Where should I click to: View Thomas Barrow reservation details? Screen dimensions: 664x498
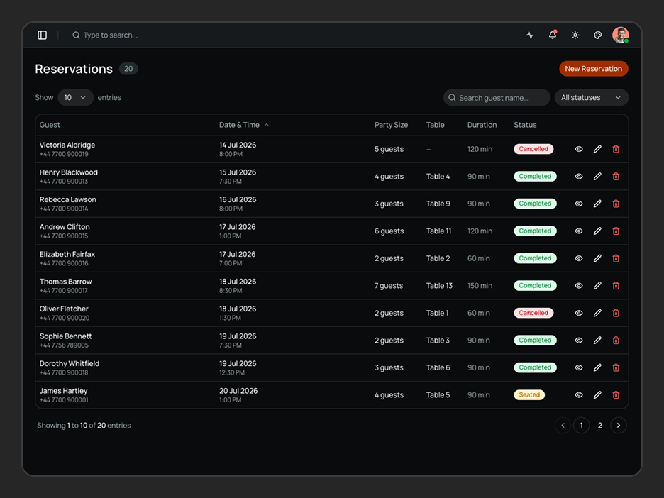click(579, 285)
